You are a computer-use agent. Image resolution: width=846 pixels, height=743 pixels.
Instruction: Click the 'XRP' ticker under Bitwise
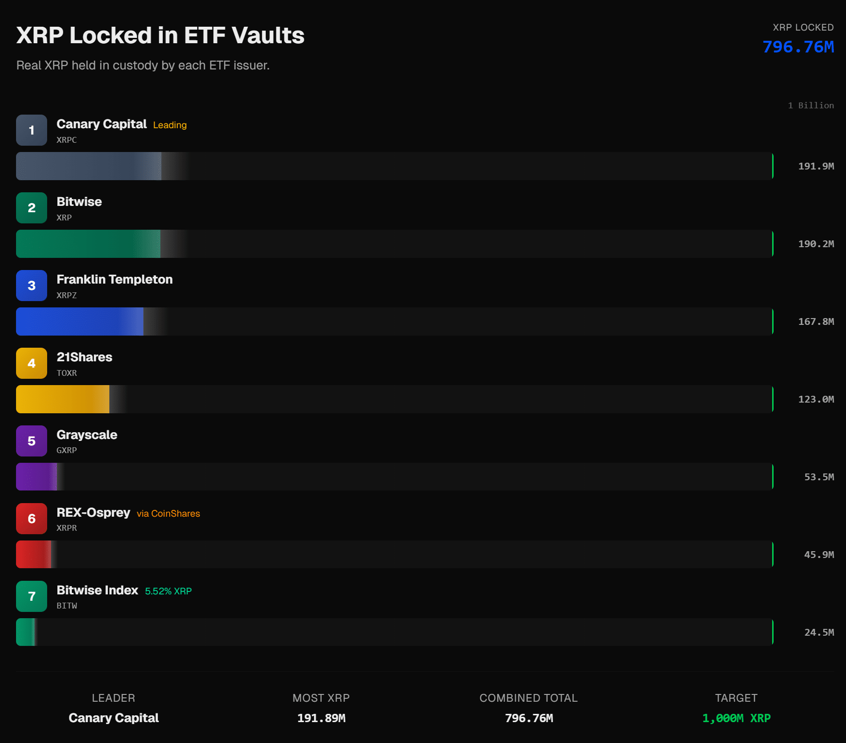(x=64, y=218)
